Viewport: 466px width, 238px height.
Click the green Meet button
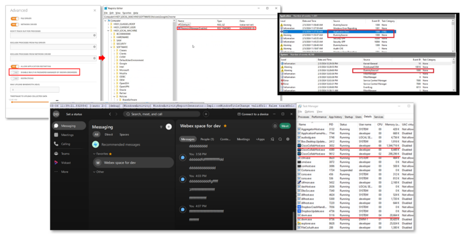click(285, 126)
